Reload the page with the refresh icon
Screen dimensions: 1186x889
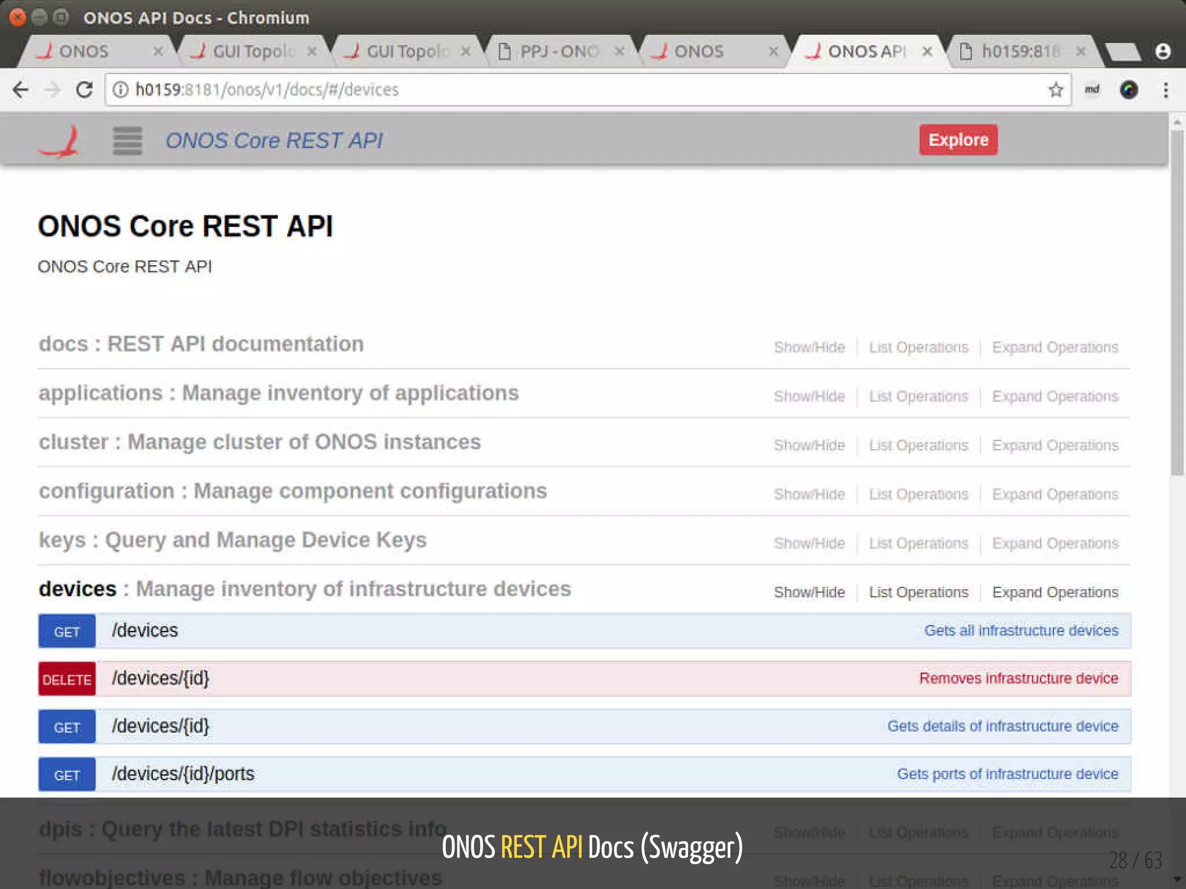[85, 90]
